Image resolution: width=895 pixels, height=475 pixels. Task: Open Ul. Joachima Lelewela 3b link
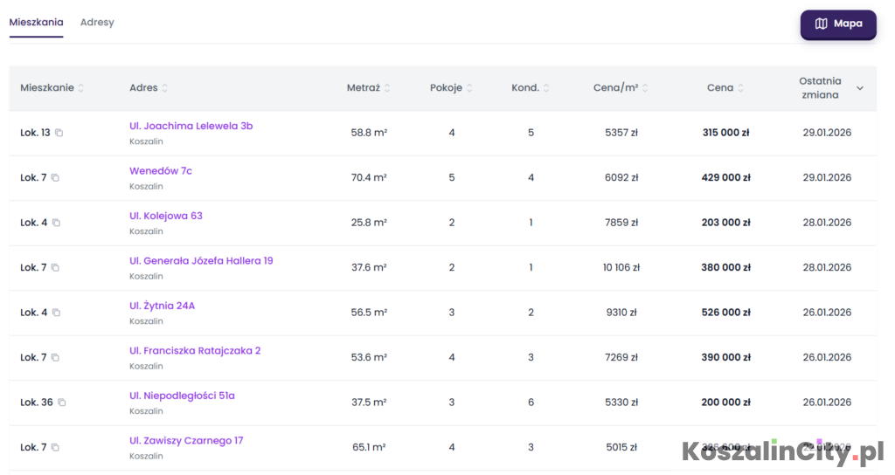coord(191,126)
